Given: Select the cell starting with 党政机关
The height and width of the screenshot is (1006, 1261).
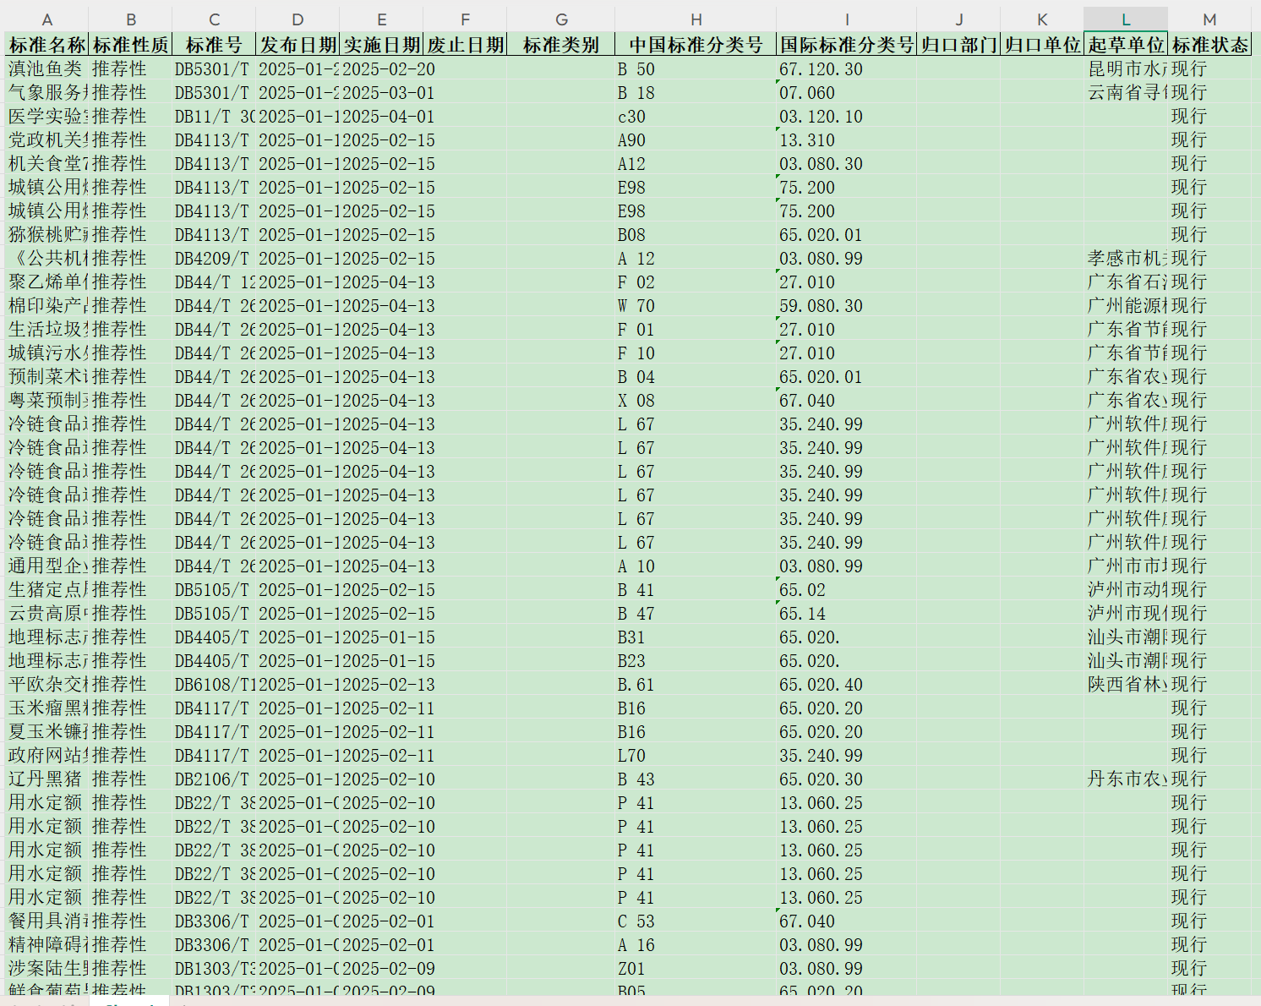Looking at the screenshot, I should coord(46,139).
